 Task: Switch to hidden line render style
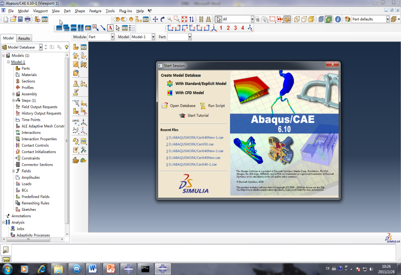pyautogui.click(x=304, y=19)
